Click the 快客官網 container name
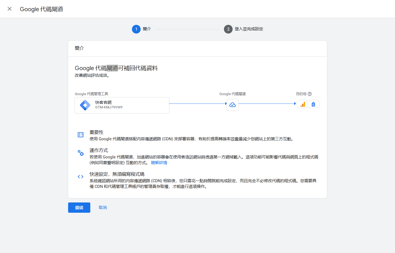Viewport: 395px width, 253px height. [x=103, y=102]
